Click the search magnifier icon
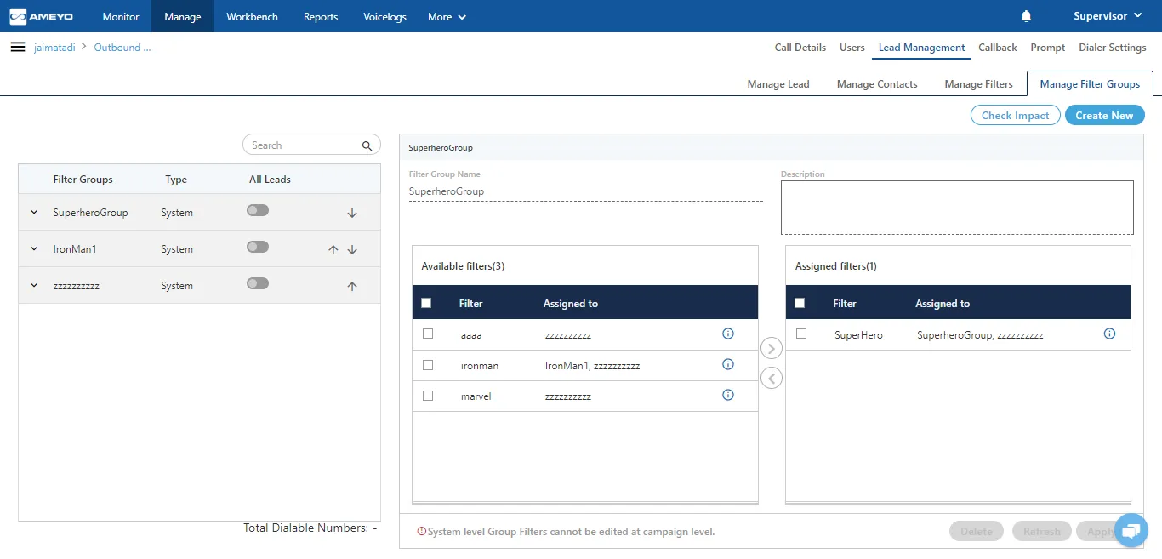 [x=367, y=145]
